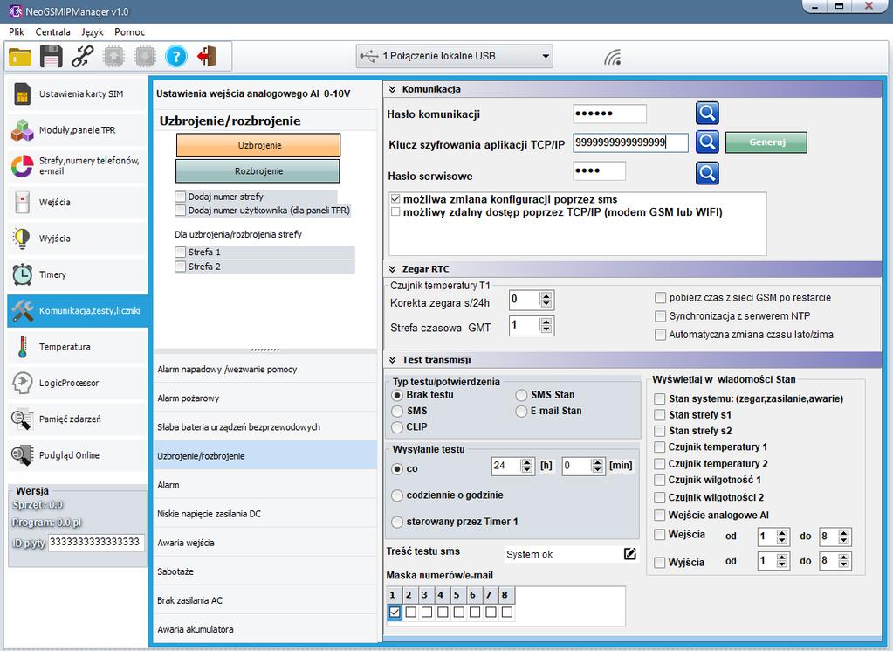The width and height of the screenshot is (893, 651).
Task: Check mask number 3 checkbox
Action: tap(427, 613)
